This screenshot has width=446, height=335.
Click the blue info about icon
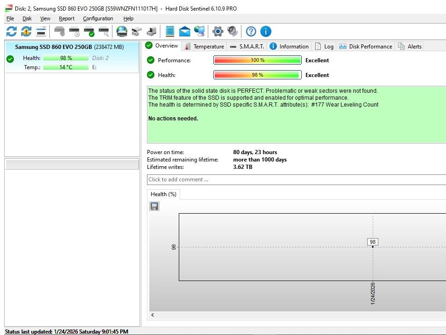(266, 31)
